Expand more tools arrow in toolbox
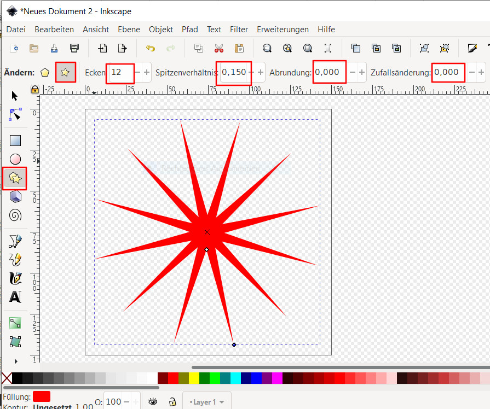Viewport: 490px width, 409px height. point(16,361)
